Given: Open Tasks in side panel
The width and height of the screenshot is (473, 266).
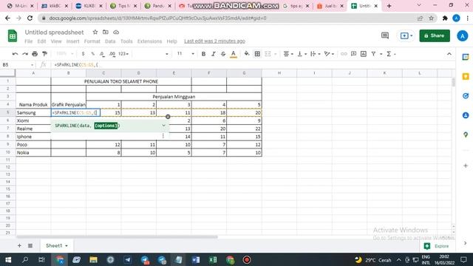Looking at the screenshot, I should (466, 96).
